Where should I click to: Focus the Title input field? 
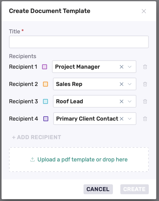(79, 42)
